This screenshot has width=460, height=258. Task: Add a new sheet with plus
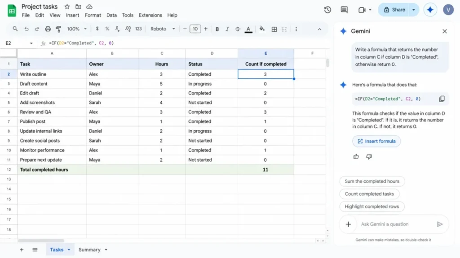tap(22, 250)
